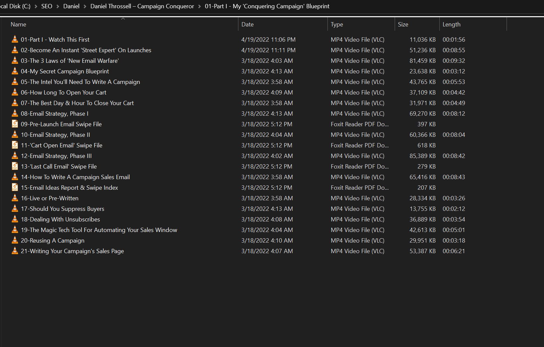Select file name '12-Email Strategy, Phase III'
544x347 pixels.
click(x=56, y=156)
